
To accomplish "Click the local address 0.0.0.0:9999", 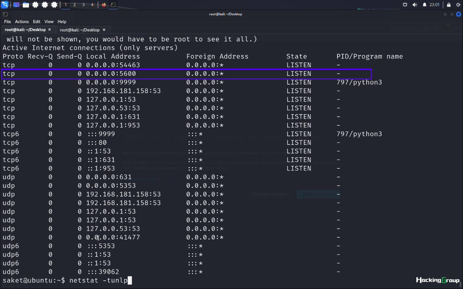I will coord(111,82).
